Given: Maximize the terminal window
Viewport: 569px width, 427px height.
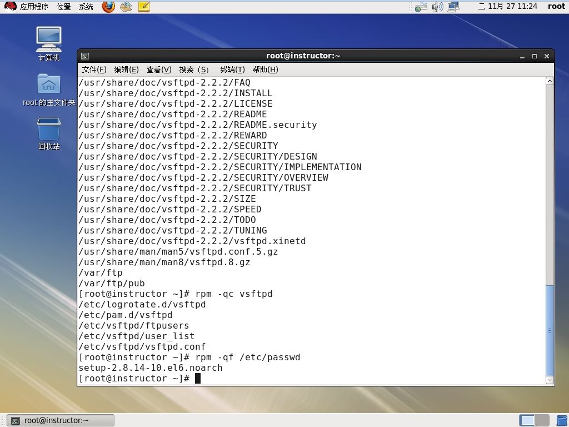Looking at the screenshot, I should pos(535,56).
